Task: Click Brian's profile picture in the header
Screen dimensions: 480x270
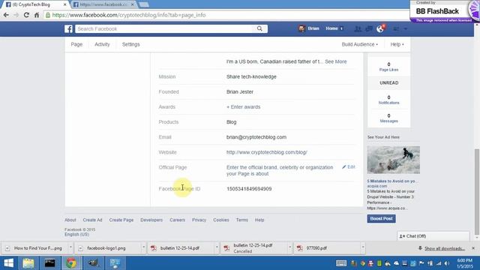Action: point(301,28)
